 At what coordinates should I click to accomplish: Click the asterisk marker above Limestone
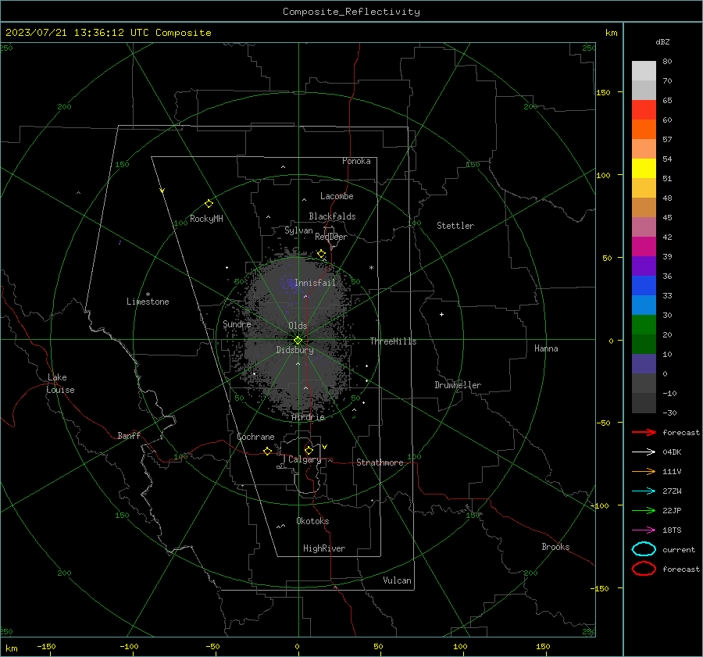coord(148,295)
